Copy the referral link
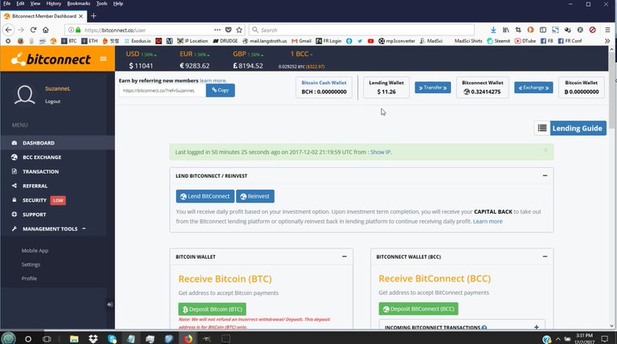Viewport: 617px width, 344px height. 220,90
